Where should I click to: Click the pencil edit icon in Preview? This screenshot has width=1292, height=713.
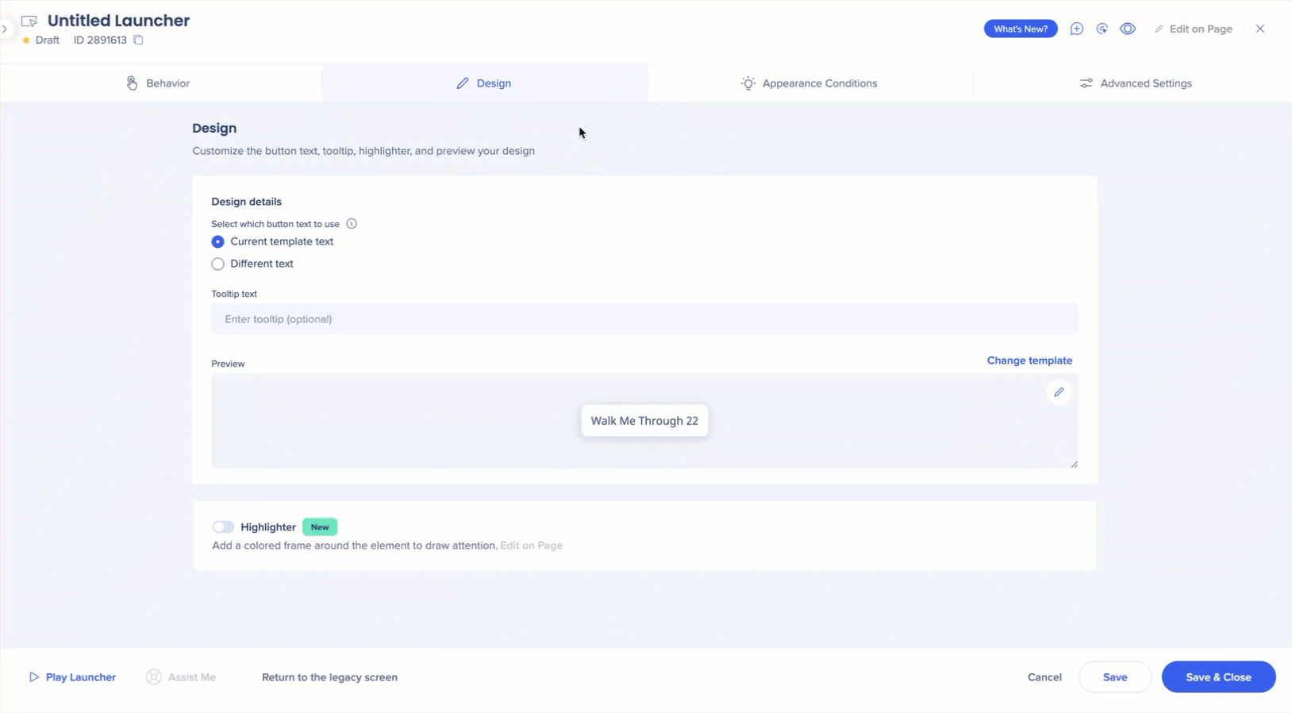(x=1058, y=392)
